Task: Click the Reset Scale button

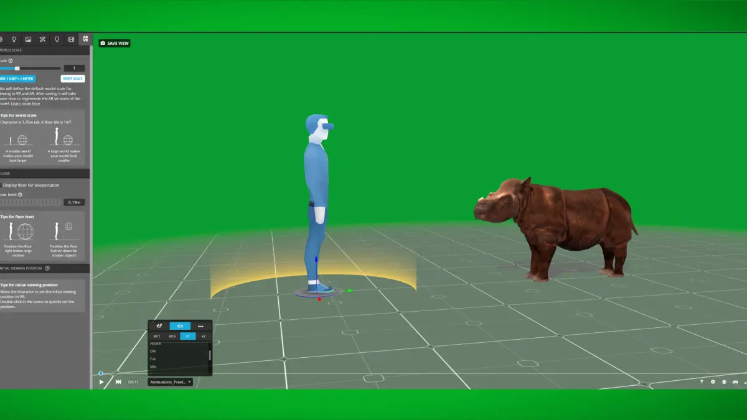Action: (72, 78)
